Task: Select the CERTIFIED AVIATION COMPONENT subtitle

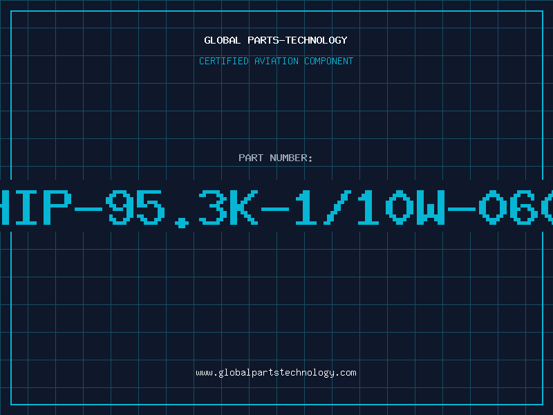Action: [276, 61]
